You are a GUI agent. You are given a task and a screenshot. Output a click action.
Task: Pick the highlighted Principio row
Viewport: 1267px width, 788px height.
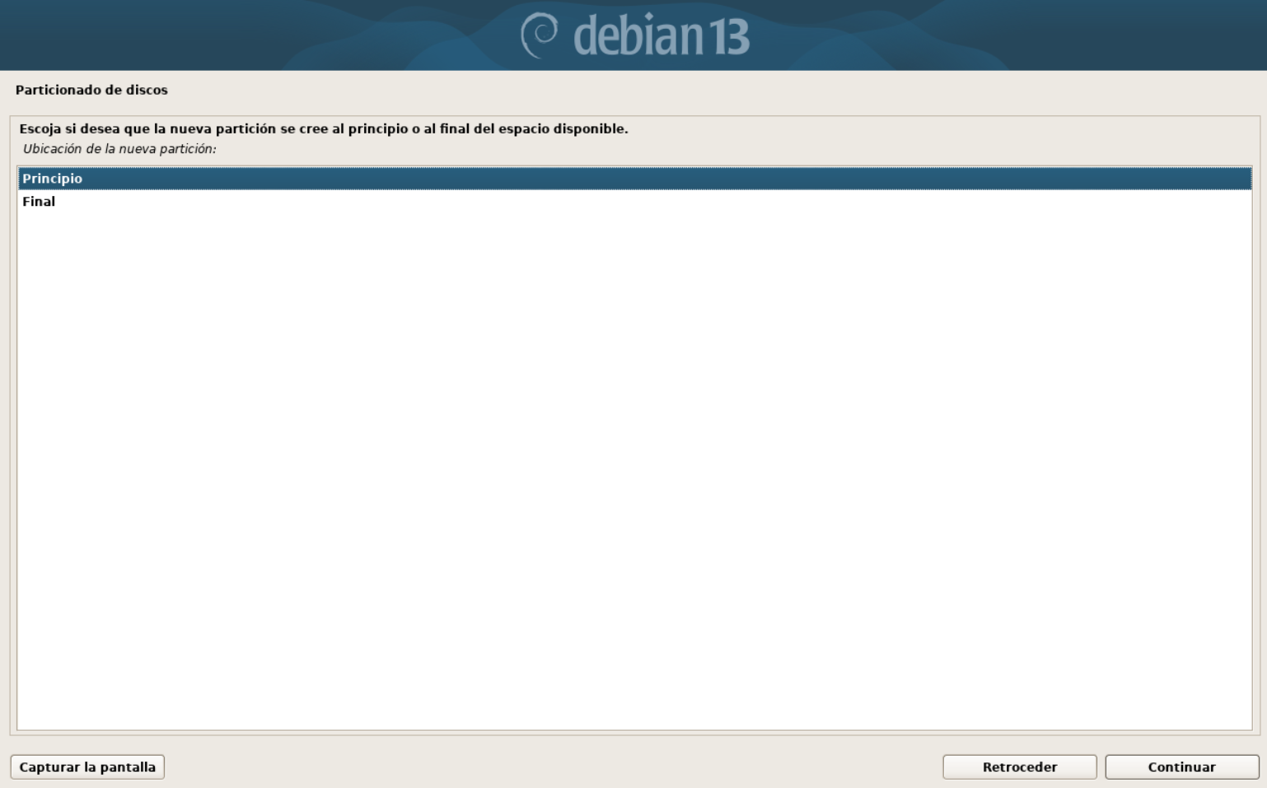click(x=634, y=178)
